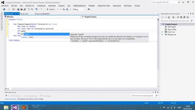The height and width of the screenshot is (110, 195).
Task: Click the Save All toolbar icon
Action: coord(25,9)
